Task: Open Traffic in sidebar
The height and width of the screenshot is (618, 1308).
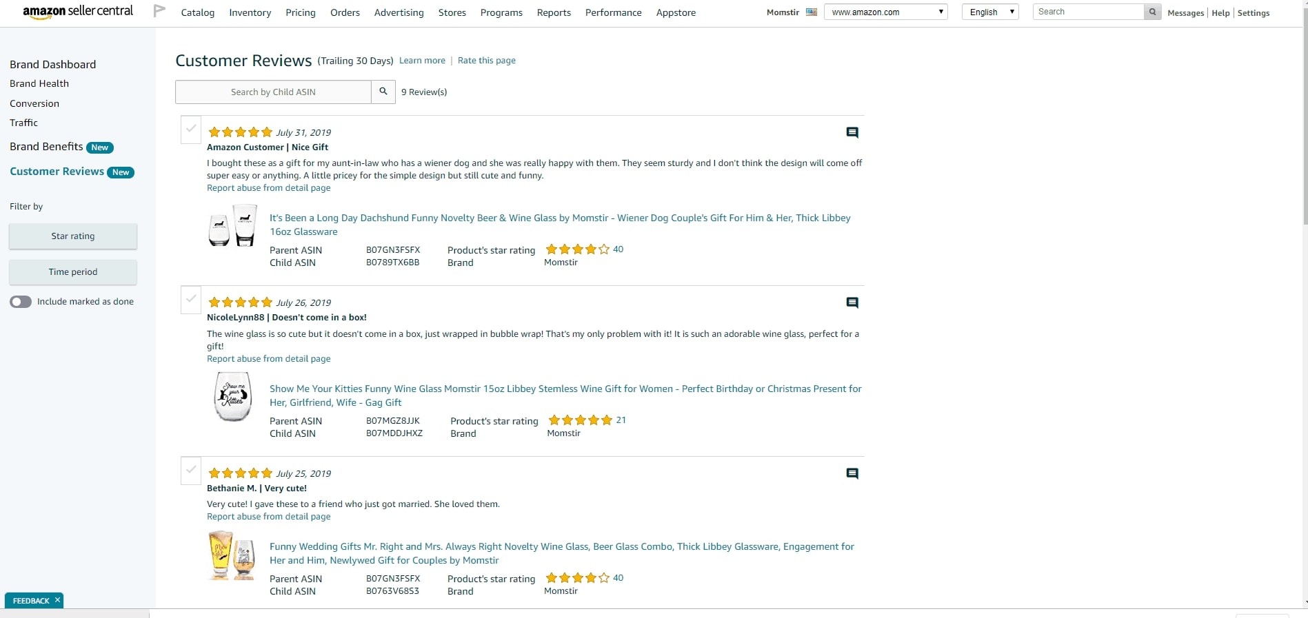Action: [x=24, y=123]
